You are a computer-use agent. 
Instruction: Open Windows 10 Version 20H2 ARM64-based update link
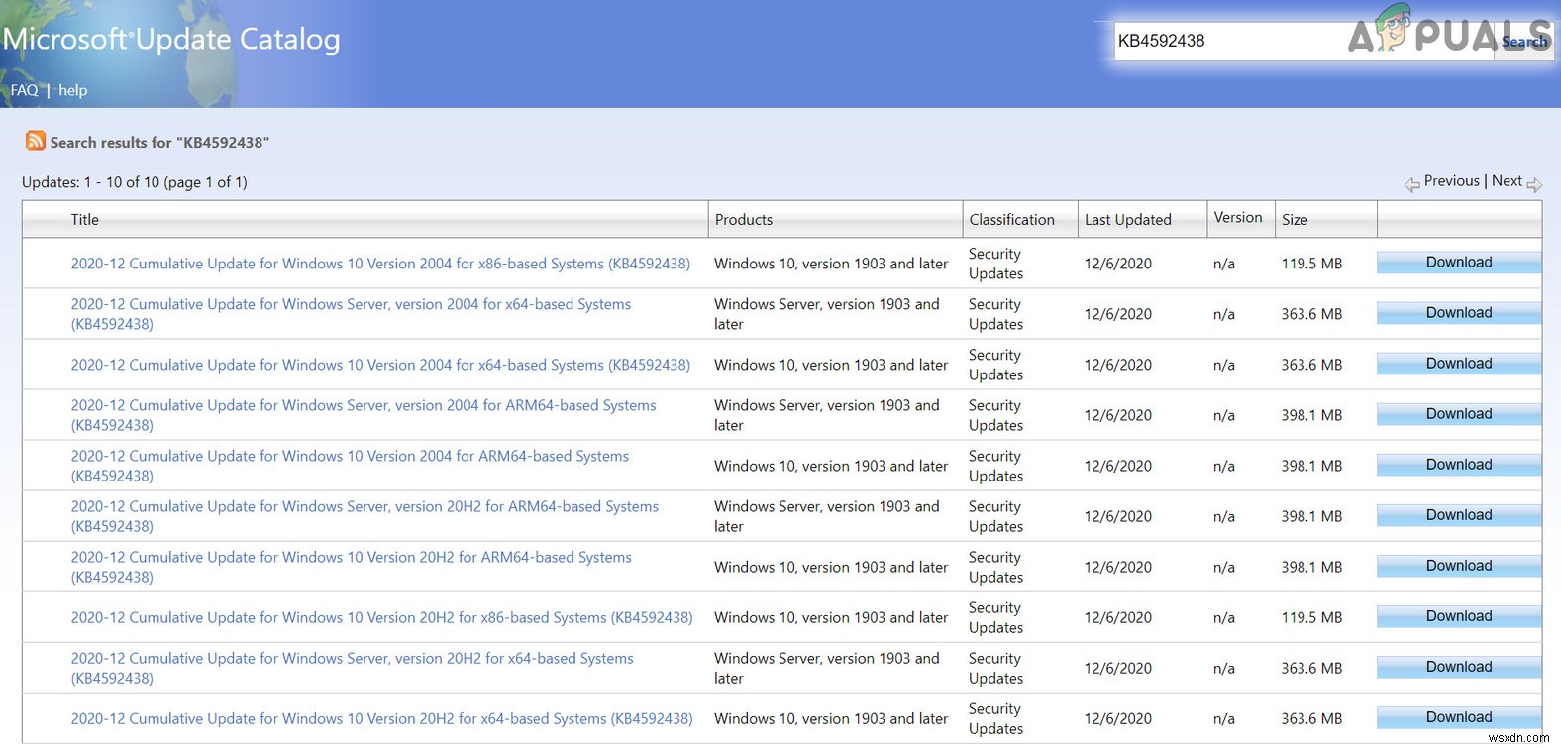(x=351, y=567)
